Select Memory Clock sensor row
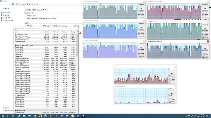The width and height of the screenshot is (211, 118). coord(45,112)
